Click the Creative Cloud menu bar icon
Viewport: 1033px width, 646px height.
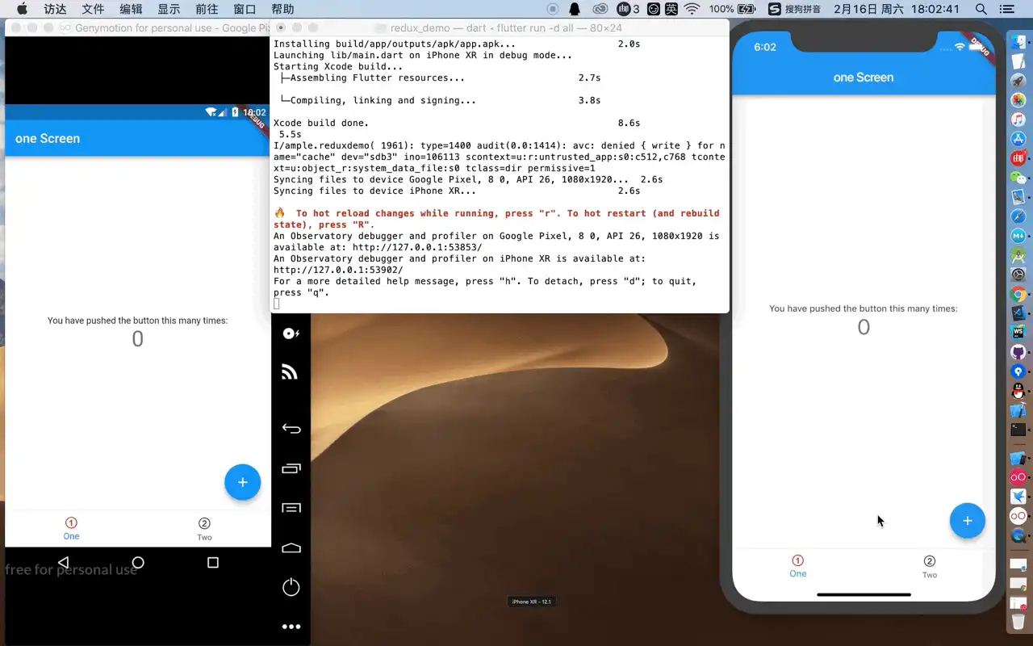(600, 9)
